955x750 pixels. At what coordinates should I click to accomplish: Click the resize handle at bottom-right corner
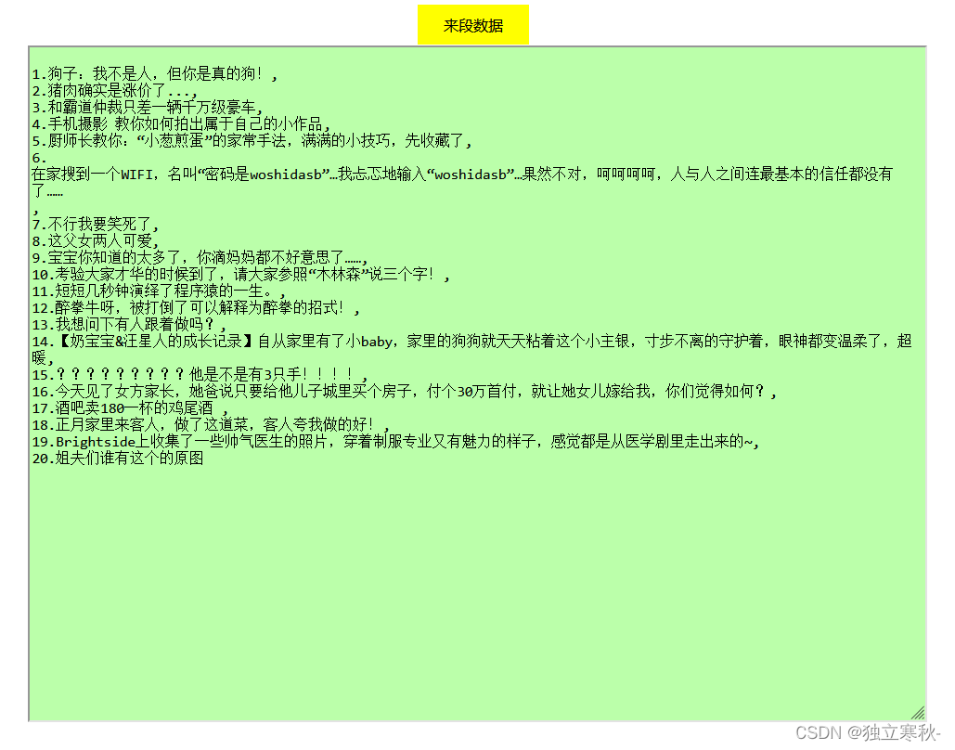(917, 710)
